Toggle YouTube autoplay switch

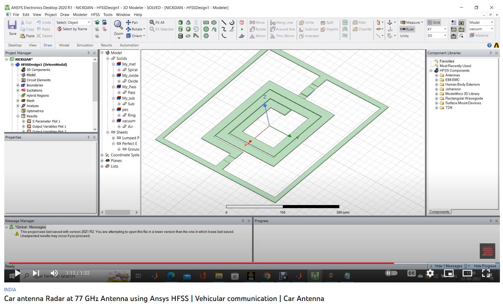pos(391,273)
